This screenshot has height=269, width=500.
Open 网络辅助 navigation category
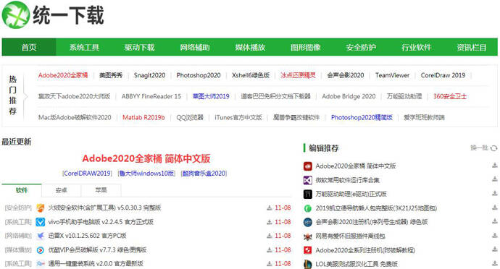(x=195, y=47)
